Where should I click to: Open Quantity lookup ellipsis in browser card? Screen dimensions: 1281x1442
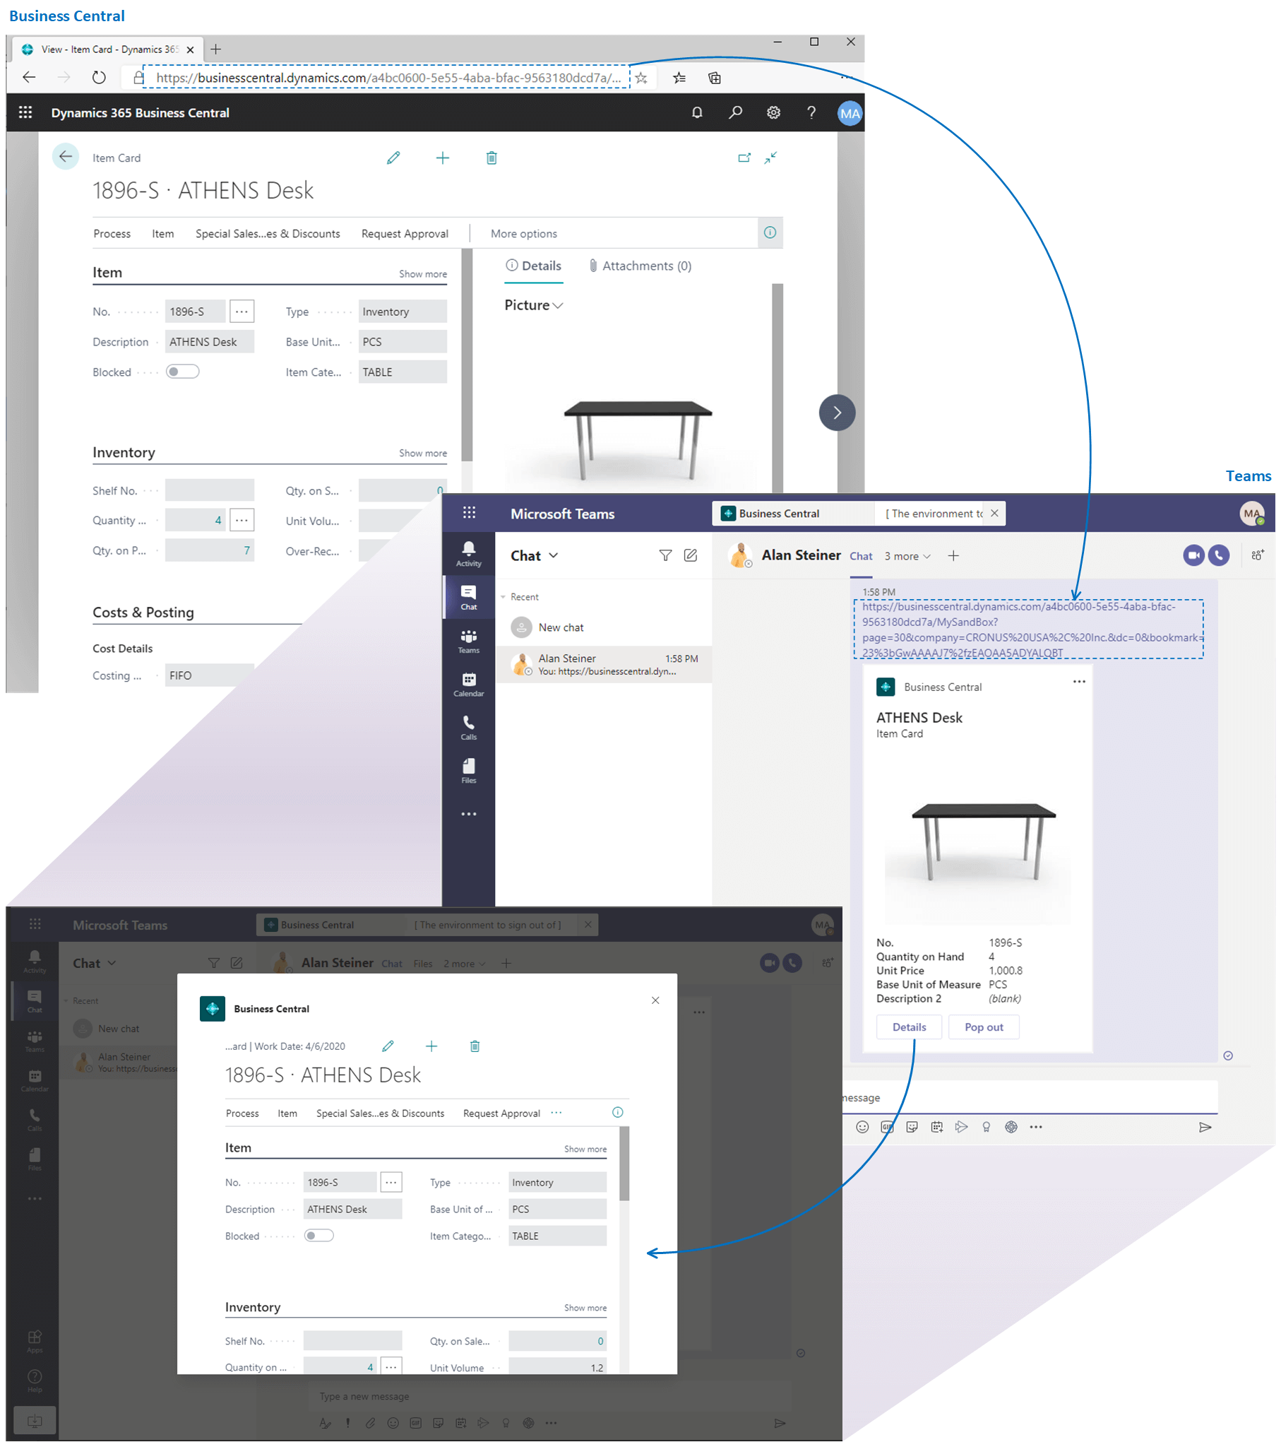[242, 520]
